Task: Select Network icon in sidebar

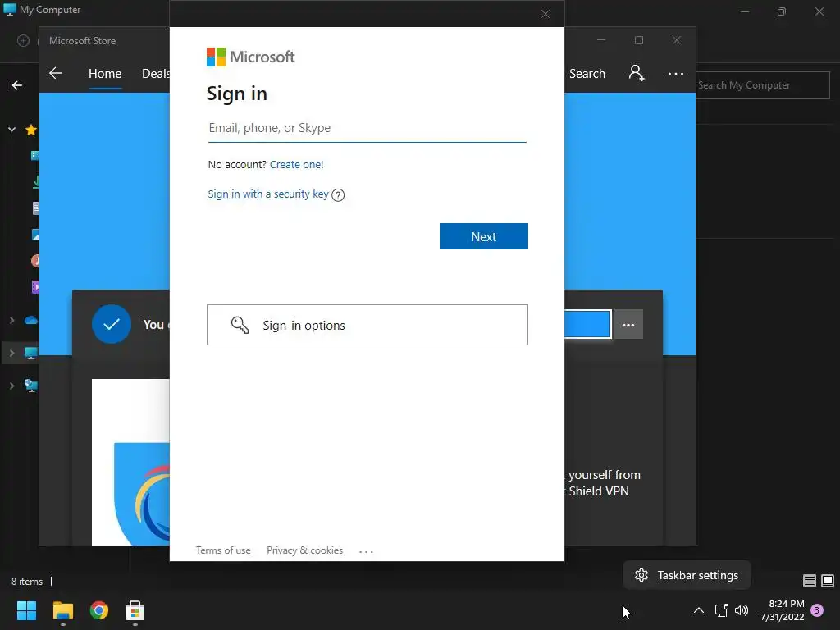Action: click(31, 386)
